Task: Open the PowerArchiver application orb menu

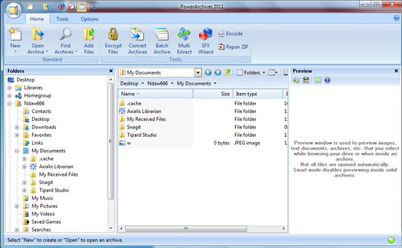Action: (x=14, y=10)
